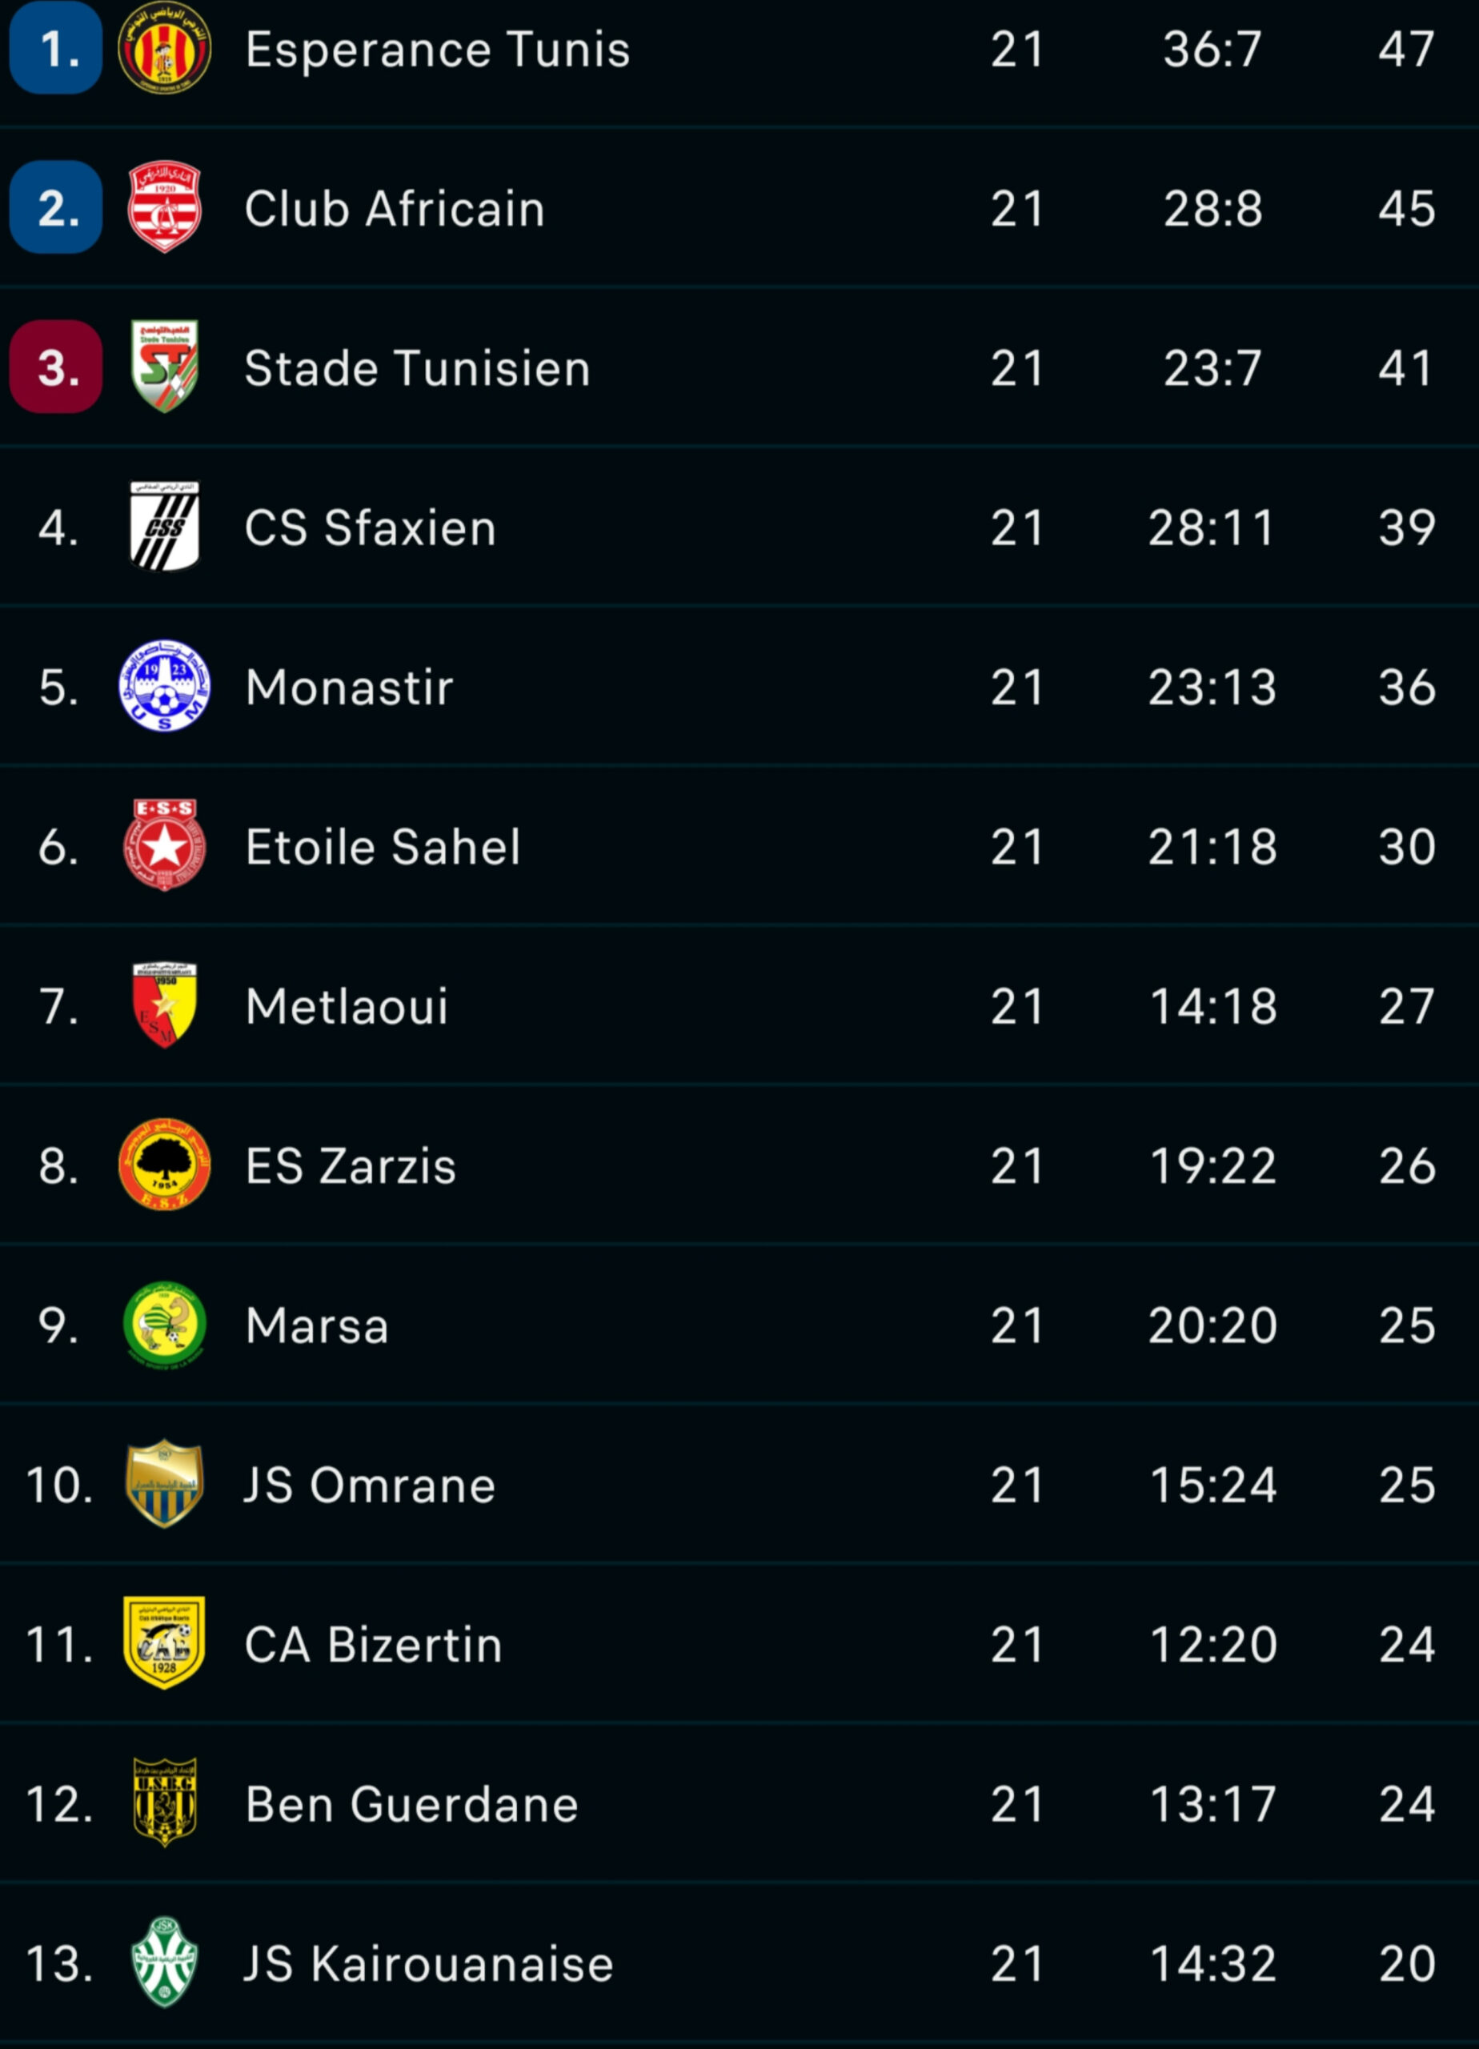Tap the JS Kairouanaise green crest

(164, 1963)
